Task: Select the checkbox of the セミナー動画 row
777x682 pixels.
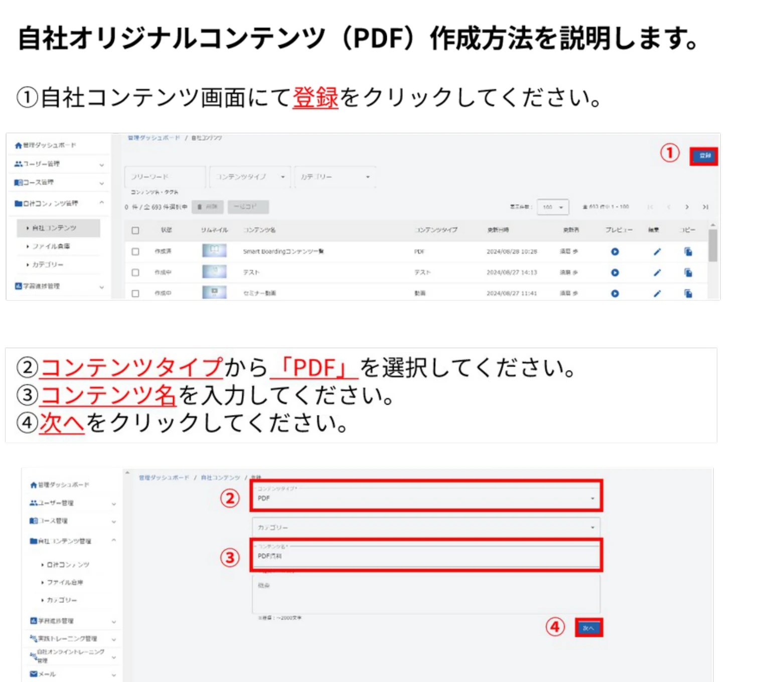Action: 135,293
